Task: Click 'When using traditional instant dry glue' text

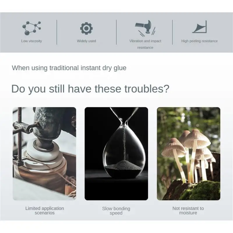Action: click(69, 68)
